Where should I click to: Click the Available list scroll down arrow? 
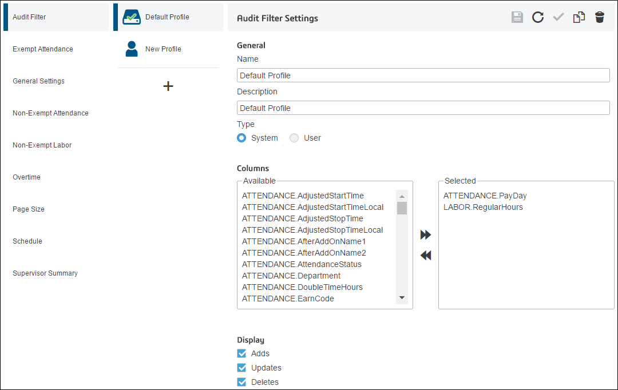coord(402,298)
